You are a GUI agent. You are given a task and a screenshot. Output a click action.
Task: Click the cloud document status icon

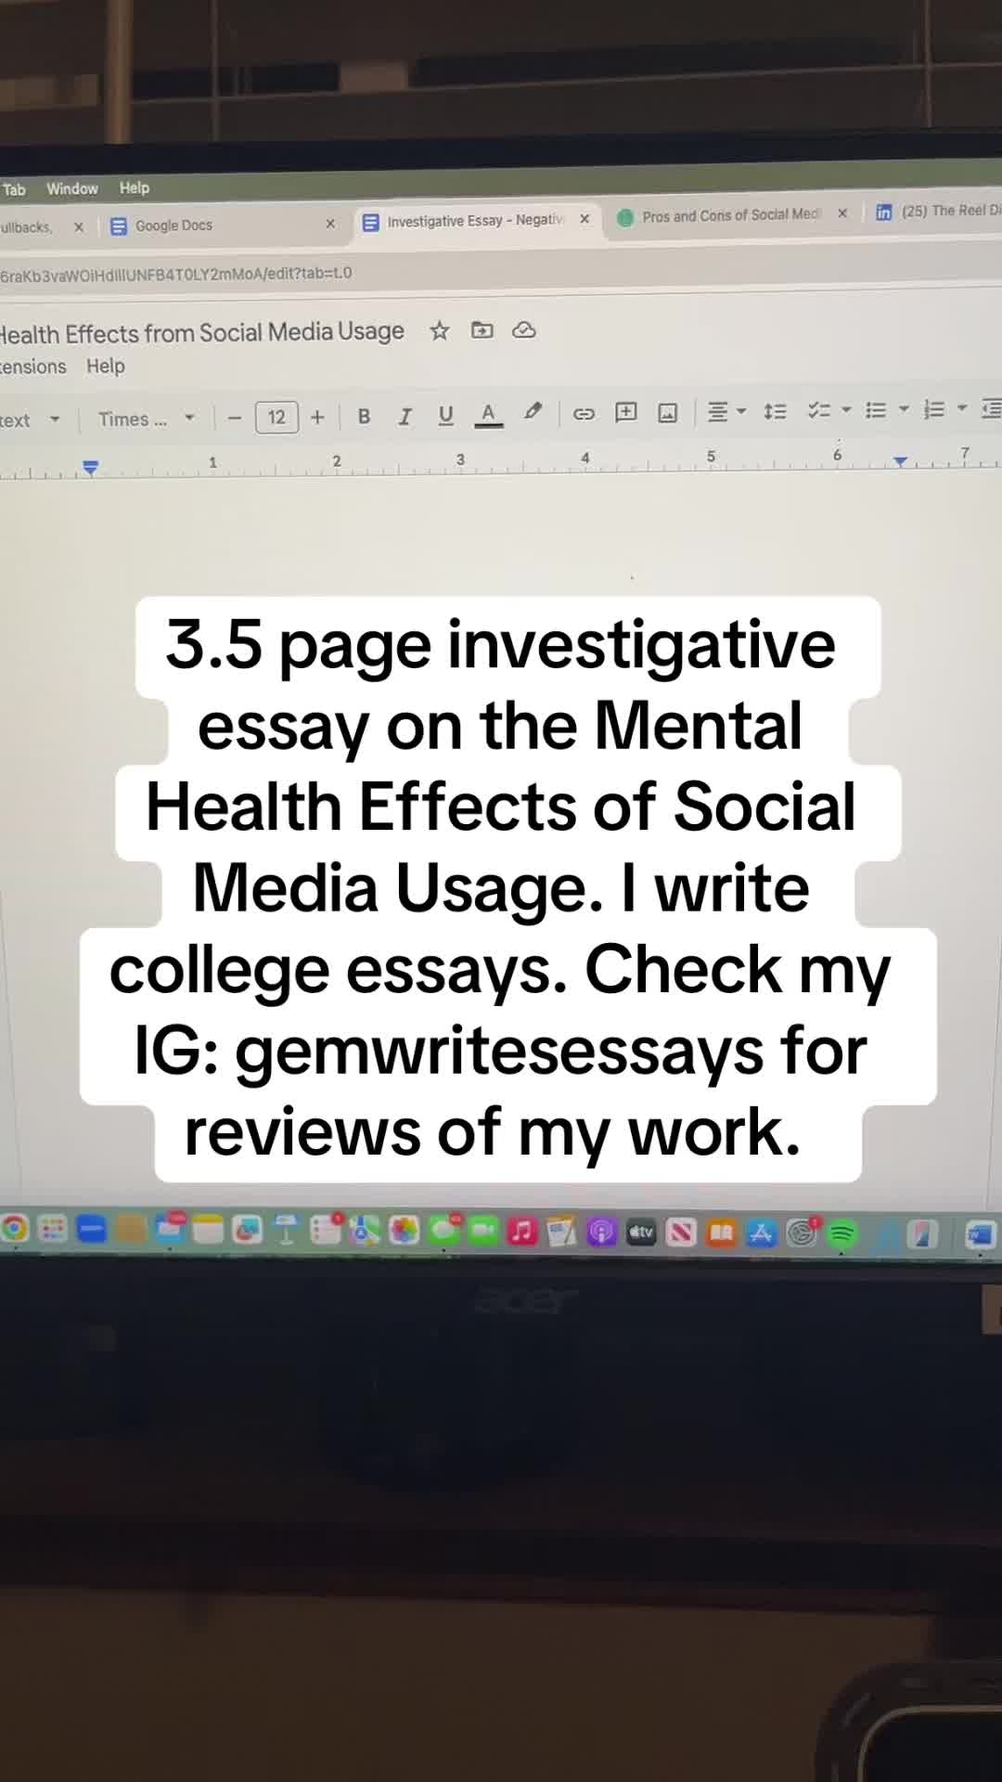point(524,329)
